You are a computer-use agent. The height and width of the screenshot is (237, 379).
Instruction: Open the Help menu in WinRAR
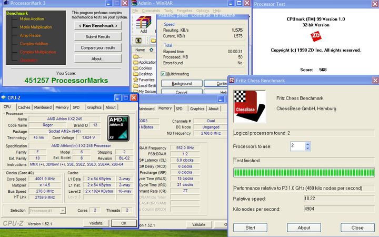click(217, 11)
